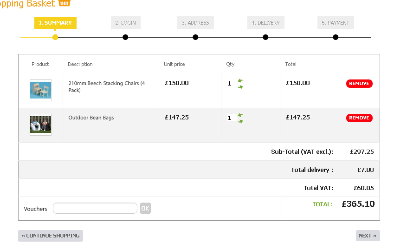Click the shopping basket icon in the heading
407x250 pixels.
click(65, 3)
